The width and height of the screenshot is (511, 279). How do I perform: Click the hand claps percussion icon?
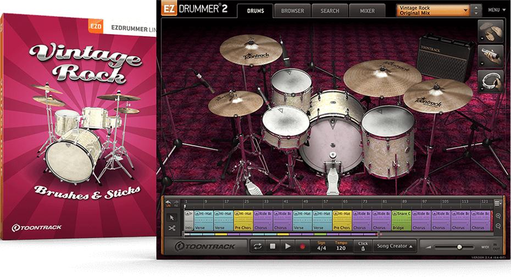(490, 31)
